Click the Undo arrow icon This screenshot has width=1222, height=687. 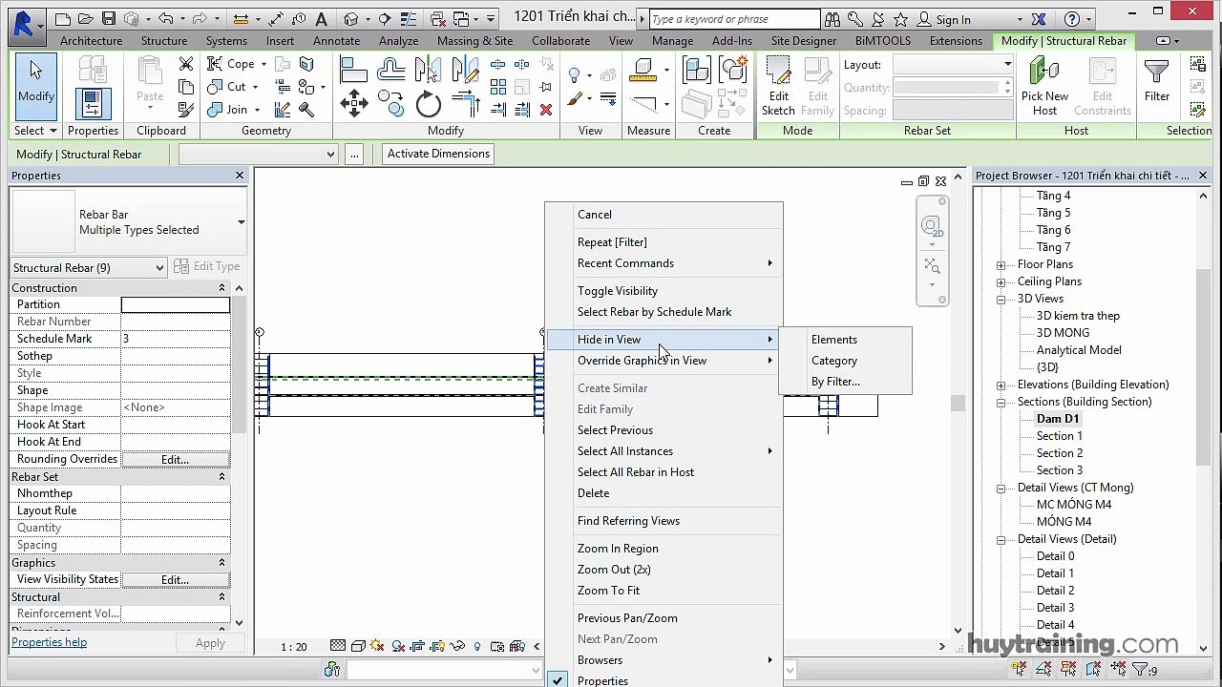[166, 19]
